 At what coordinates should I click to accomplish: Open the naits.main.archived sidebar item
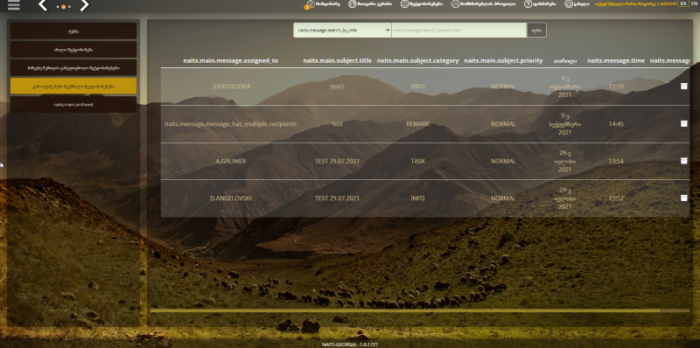click(73, 104)
